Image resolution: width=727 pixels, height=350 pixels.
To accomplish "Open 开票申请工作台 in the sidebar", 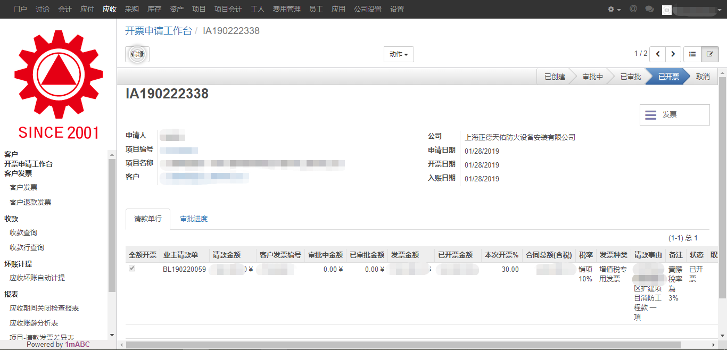I will pos(29,164).
